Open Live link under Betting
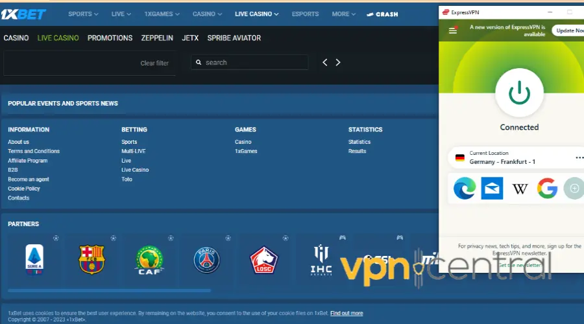584x324 pixels. (126, 161)
